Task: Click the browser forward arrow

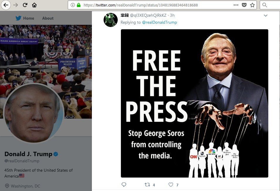Action: [16, 5]
